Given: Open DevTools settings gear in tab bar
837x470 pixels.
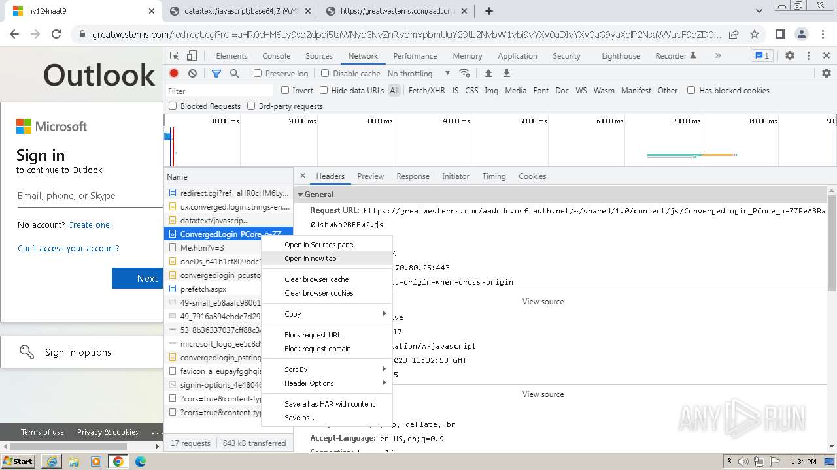Looking at the screenshot, I should click(x=790, y=56).
